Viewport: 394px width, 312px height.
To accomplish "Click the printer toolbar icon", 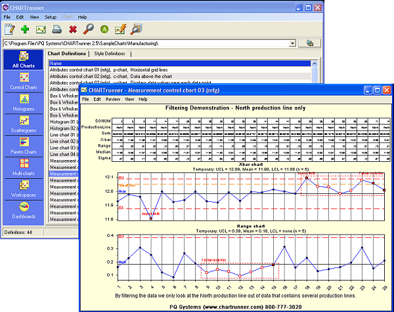I will (x=56, y=29).
